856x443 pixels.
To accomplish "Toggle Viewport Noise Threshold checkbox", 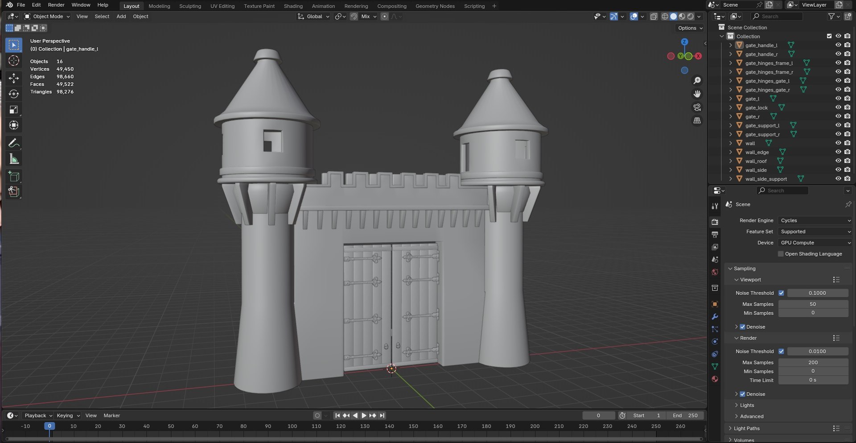I will coord(781,293).
